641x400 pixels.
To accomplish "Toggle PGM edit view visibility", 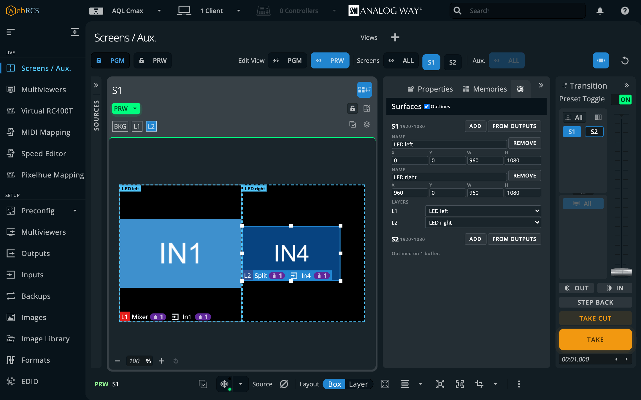I will click(x=287, y=60).
